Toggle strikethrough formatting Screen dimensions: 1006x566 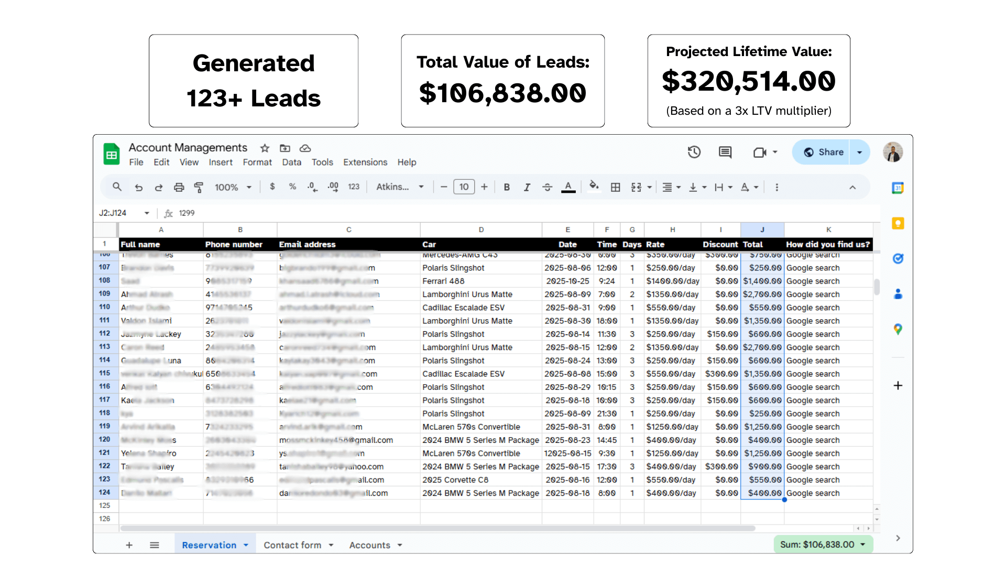point(547,187)
